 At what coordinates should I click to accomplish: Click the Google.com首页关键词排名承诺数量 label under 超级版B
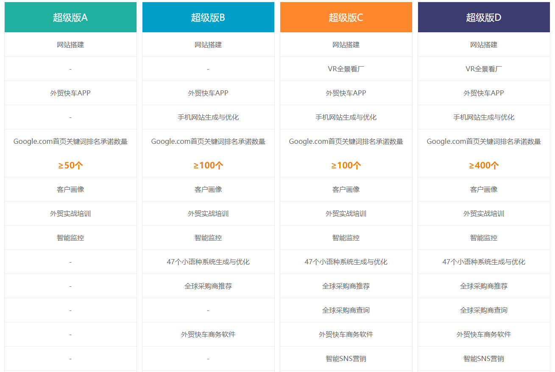click(x=208, y=141)
